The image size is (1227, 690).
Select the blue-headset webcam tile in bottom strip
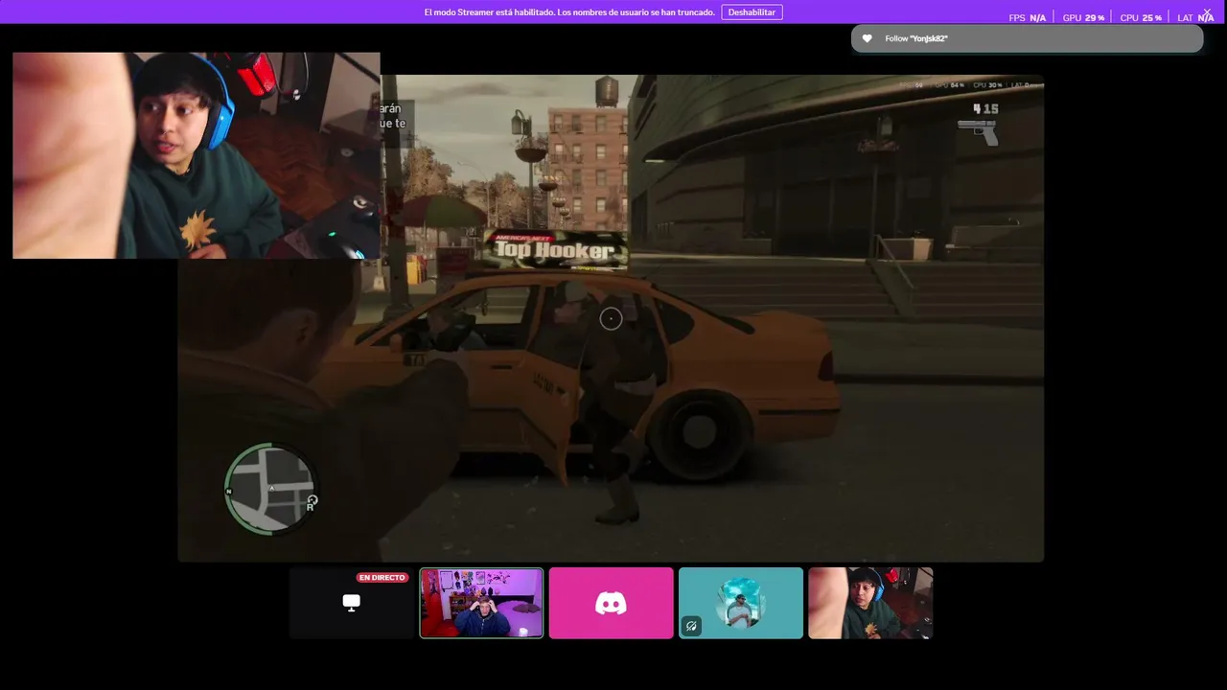pos(870,603)
